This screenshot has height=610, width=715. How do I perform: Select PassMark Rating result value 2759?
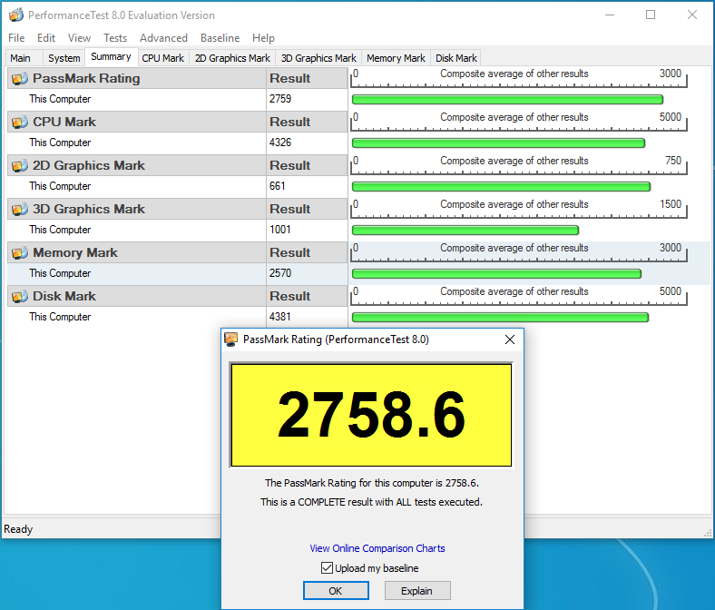click(x=280, y=99)
